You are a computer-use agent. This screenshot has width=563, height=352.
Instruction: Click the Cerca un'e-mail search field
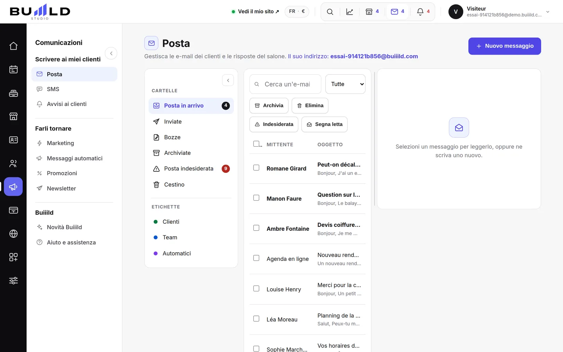285,84
